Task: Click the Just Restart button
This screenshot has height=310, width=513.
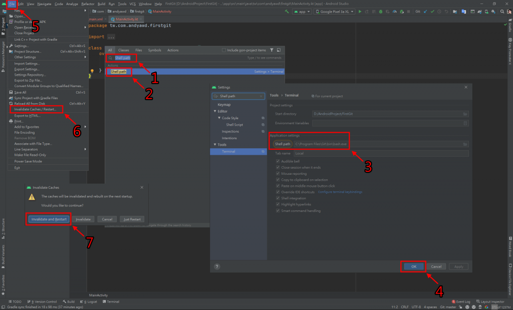Action: (132, 219)
